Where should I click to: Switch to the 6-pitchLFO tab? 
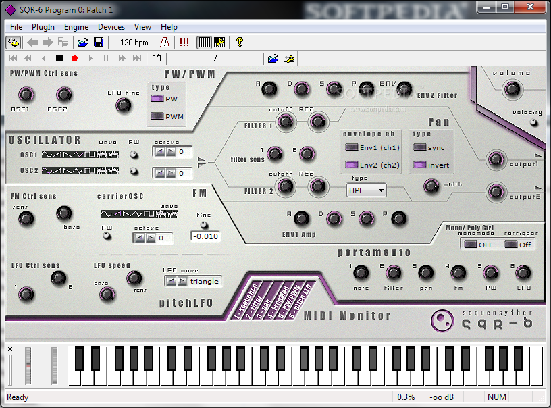(x=301, y=301)
